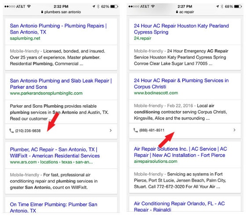This screenshot has height=216, width=246.
Task: Open the Parker and Sons slab leak repair result
Action: (61, 84)
